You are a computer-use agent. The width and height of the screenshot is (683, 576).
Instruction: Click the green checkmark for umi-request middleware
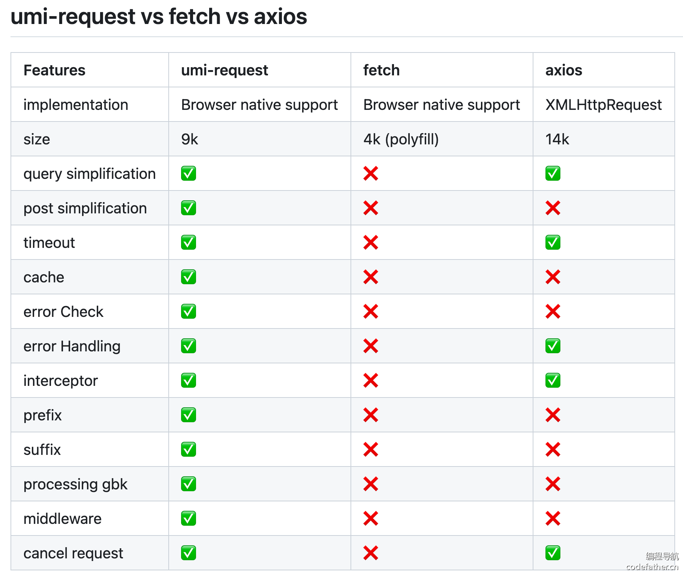[x=189, y=519]
